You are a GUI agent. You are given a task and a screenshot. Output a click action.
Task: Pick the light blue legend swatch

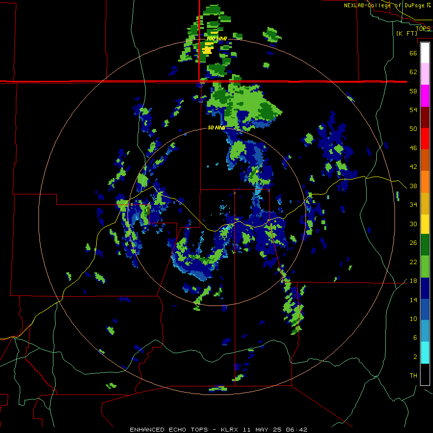coord(425,331)
